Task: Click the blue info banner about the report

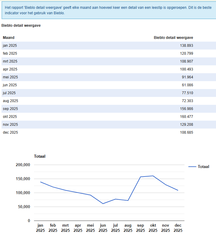Action: coord(108,10)
